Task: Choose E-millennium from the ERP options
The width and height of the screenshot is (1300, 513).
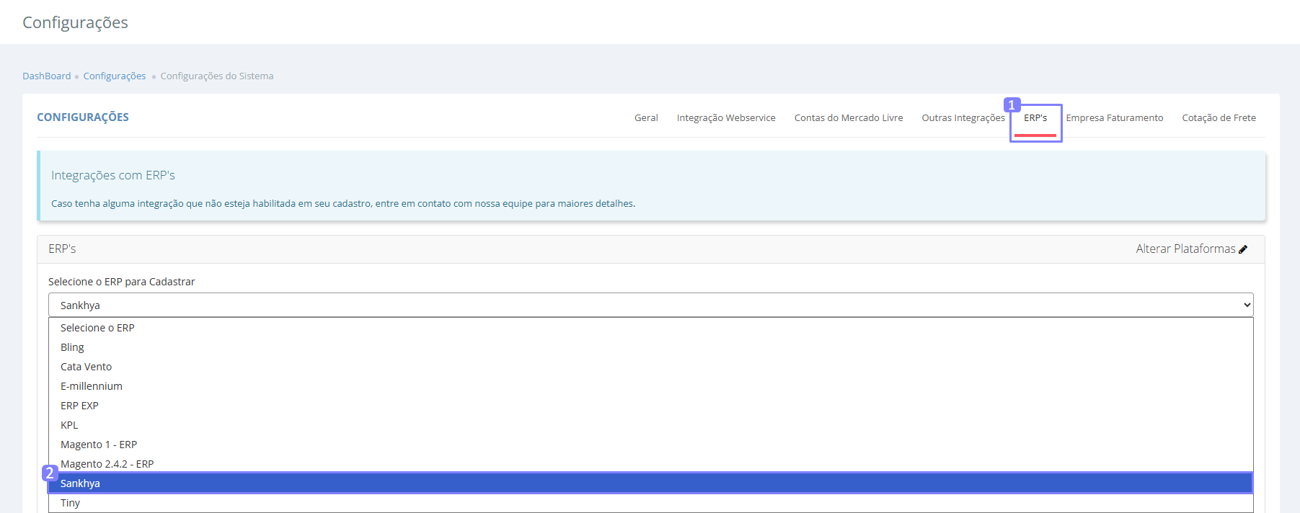Action: 651,386
